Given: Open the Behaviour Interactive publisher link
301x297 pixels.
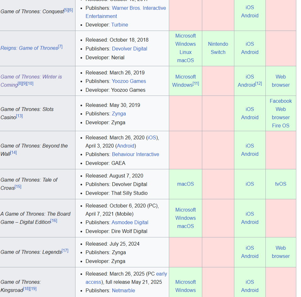Looking at the screenshot, I should pyautogui.click(x=136, y=154).
